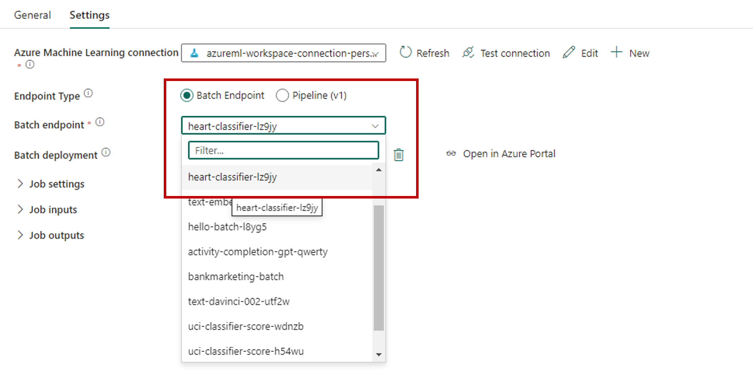Choose heart-classifier-lz9jy in the list

277,177
